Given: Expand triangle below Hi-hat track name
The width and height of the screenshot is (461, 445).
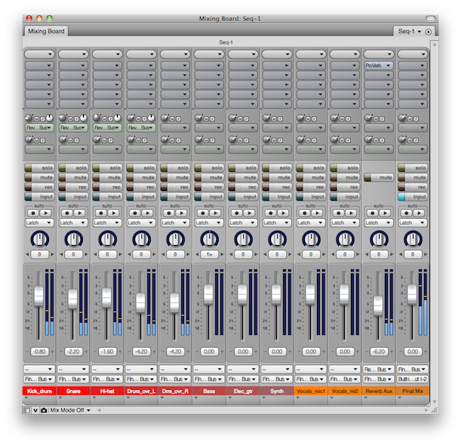Looking at the screenshot, I should pyautogui.click(x=94, y=398).
